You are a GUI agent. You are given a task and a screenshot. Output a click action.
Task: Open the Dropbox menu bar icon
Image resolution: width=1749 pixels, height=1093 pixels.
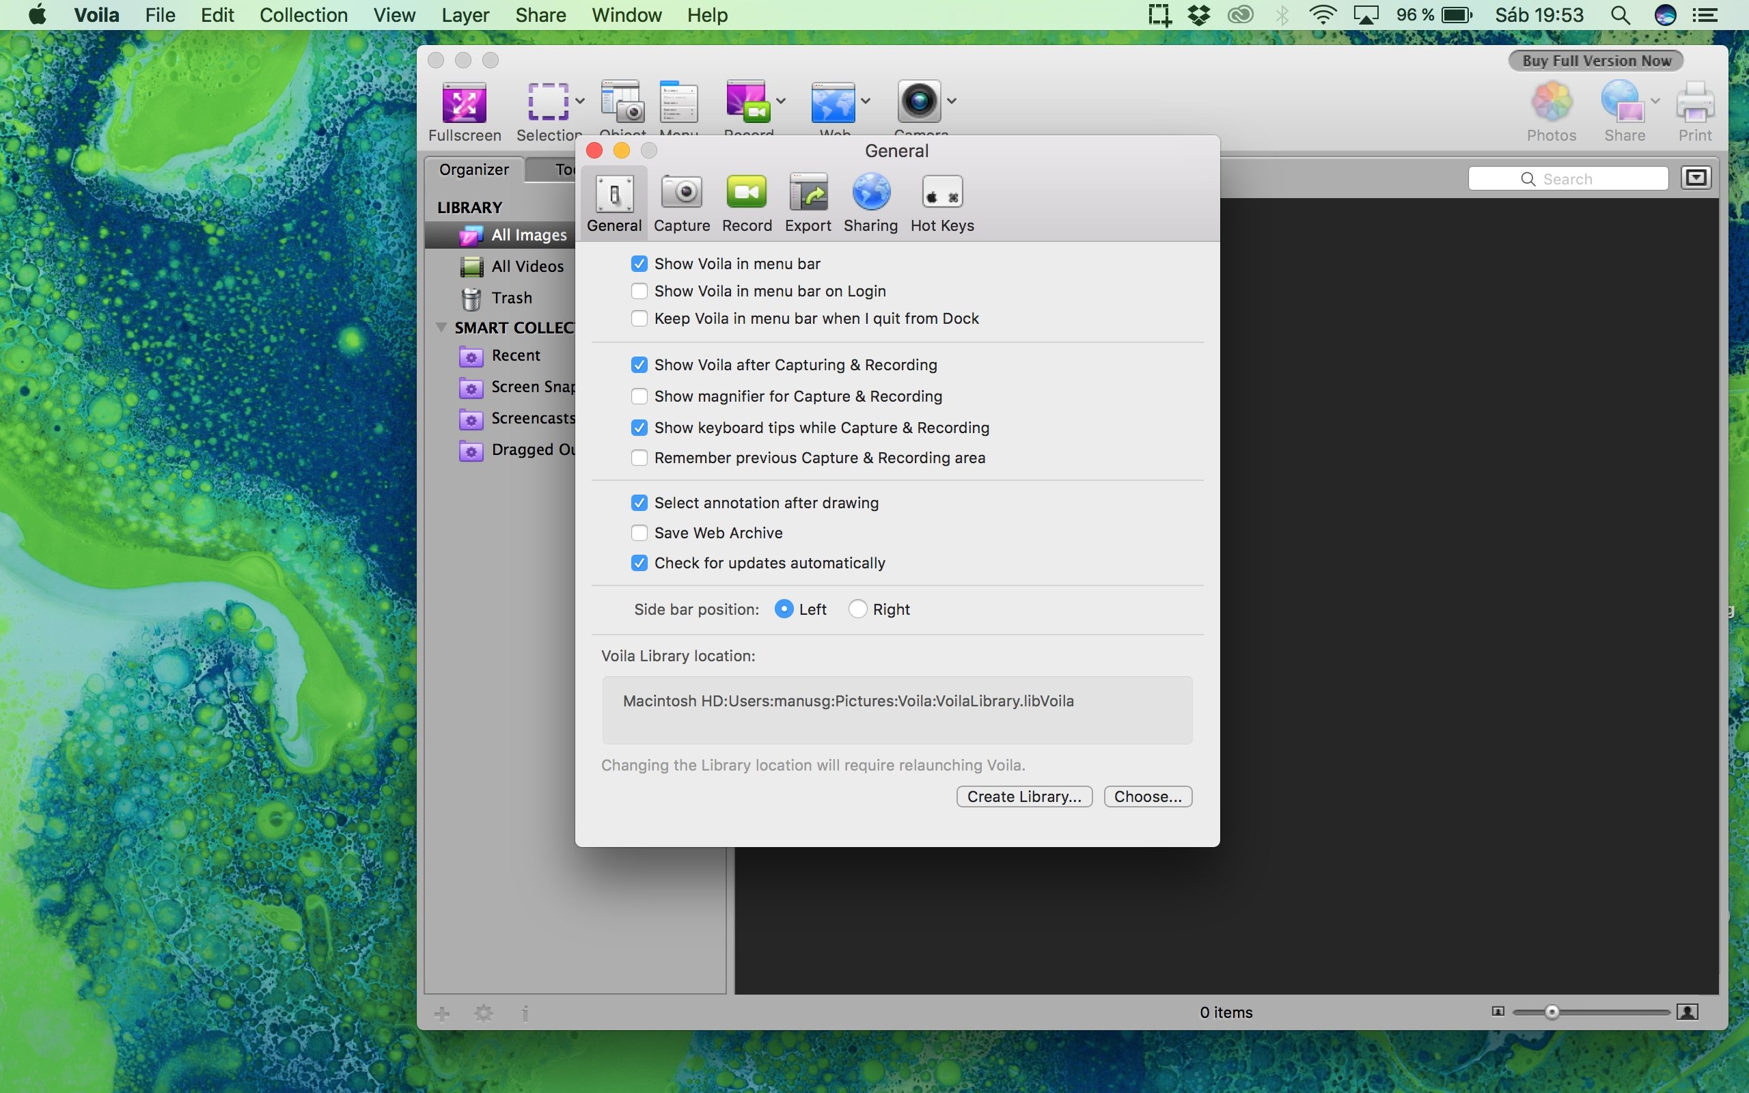pyautogui.click(x=1199, y=15)
